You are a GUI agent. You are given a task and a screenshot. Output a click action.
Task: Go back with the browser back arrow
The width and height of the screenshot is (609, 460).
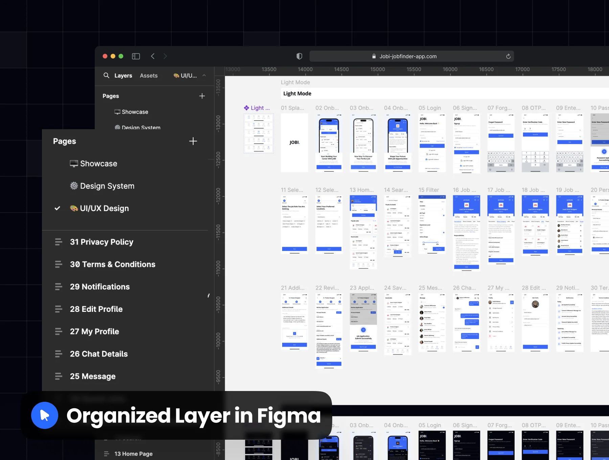point(153,56)
